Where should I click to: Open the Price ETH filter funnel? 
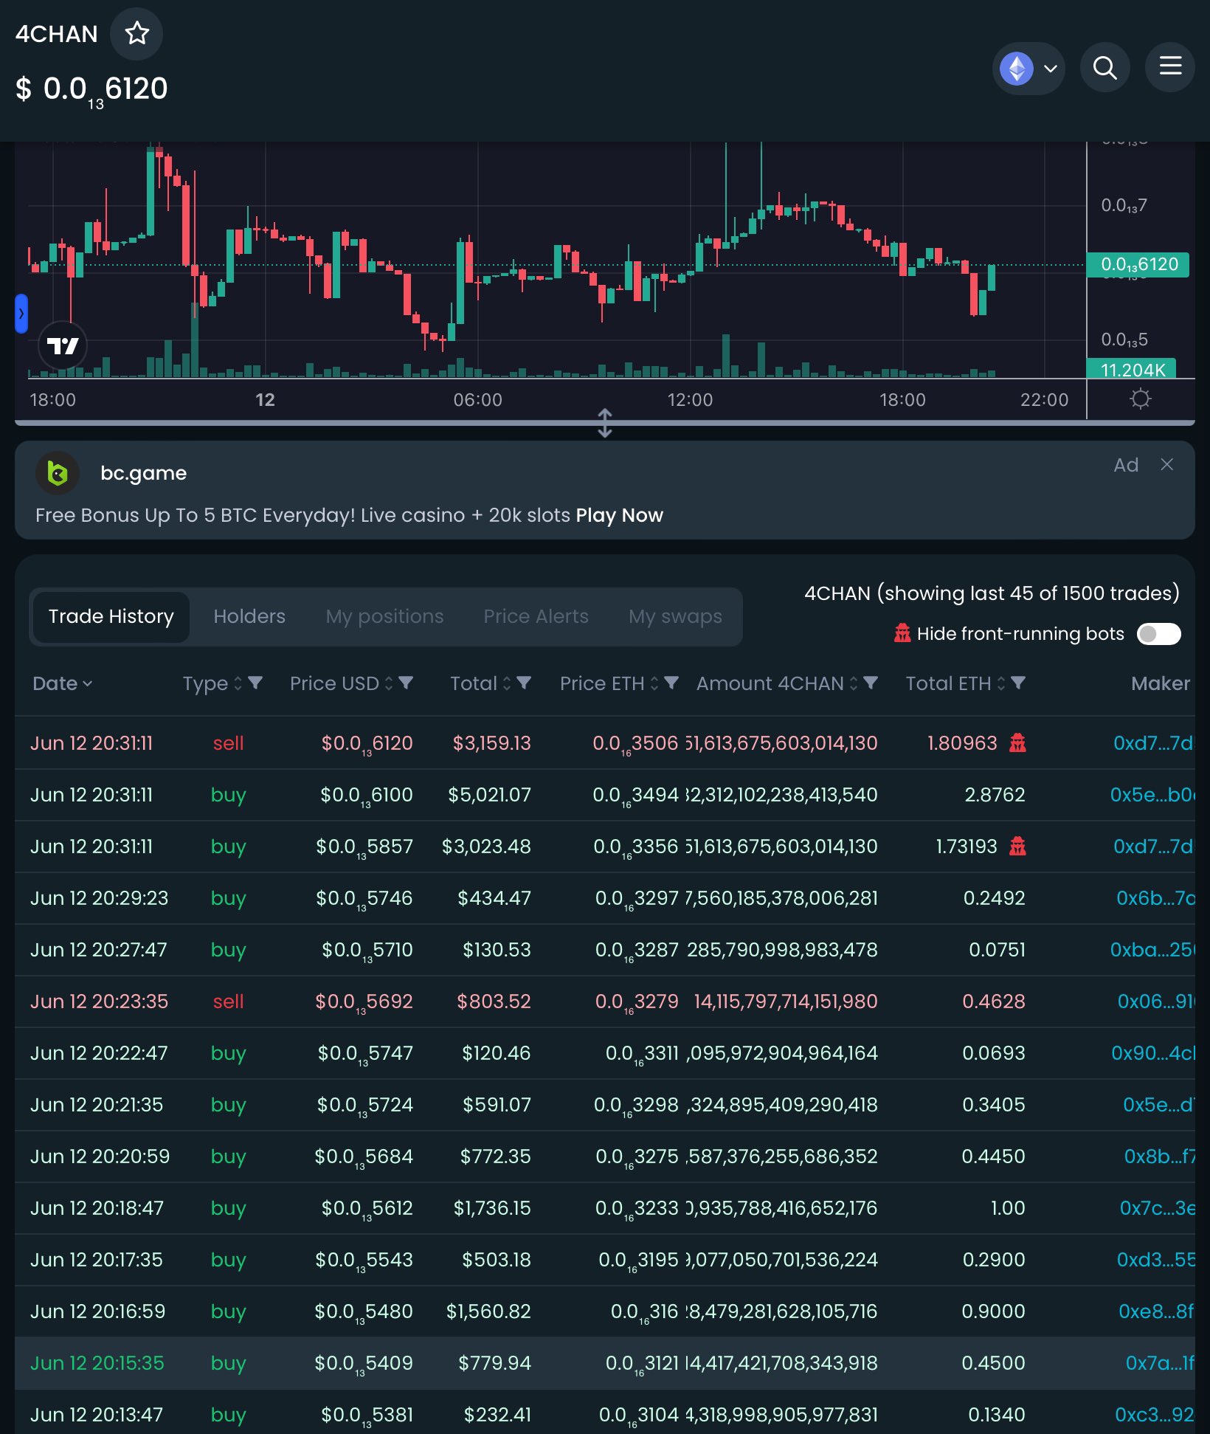coord(671,683)
